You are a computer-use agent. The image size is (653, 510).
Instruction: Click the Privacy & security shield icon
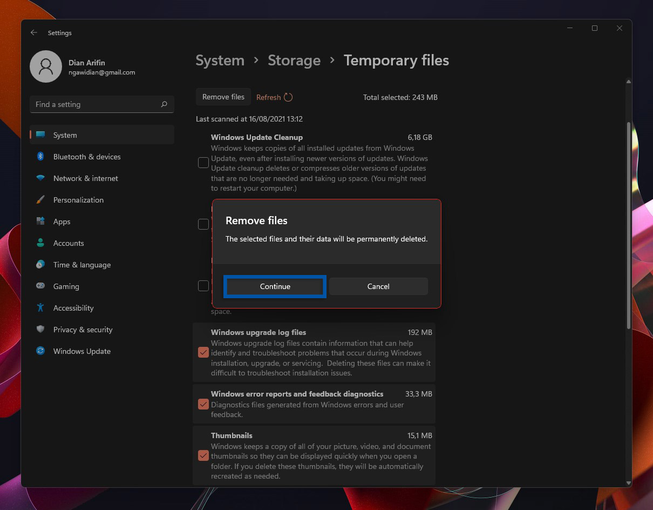[40, 330]
